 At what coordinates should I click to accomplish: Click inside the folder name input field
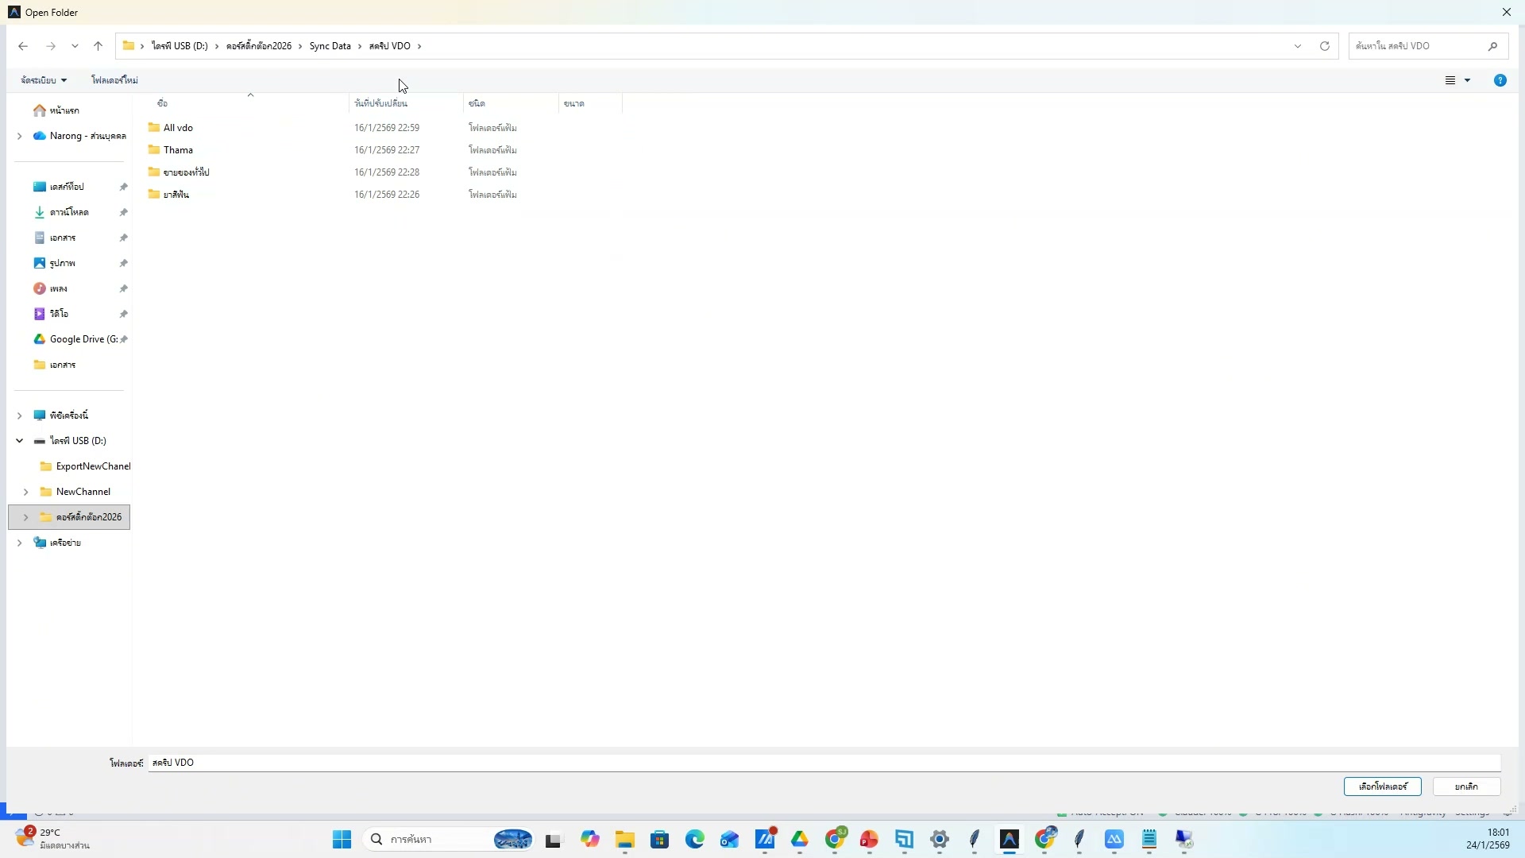pyautogui.click(x=556, y=763)
